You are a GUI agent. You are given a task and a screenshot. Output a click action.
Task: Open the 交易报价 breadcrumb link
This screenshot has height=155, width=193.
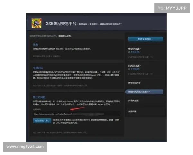tap(94, 24)
